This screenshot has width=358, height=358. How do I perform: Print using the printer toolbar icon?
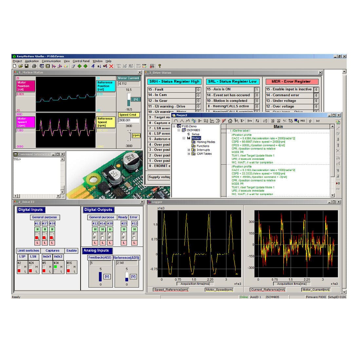click(x=35, y=66)
